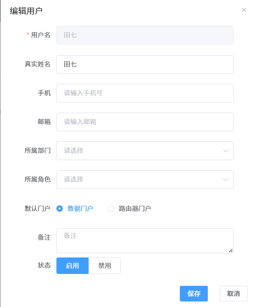
Task: Click the 邮箱 email input field
Action: [x=145, y=122]
